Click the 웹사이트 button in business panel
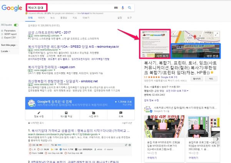 [x=197, y=79]
